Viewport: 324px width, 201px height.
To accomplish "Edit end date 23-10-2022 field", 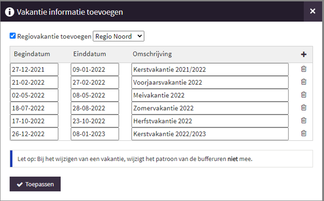I will point(95,121).
